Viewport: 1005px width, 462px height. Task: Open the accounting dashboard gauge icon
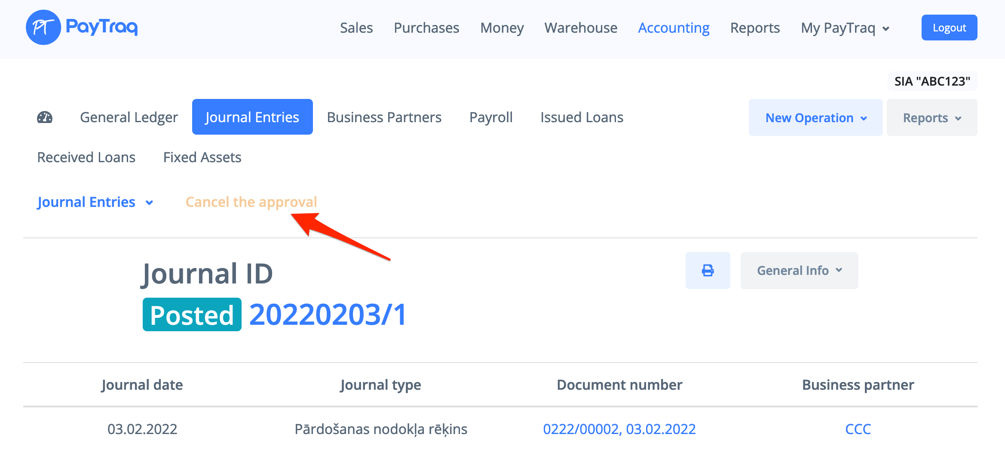point(45,117)
